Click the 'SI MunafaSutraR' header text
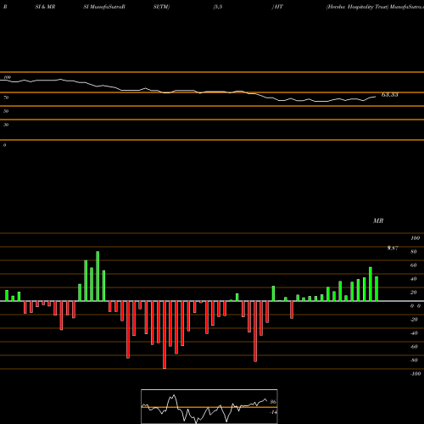The width and height of the screenshot is (424, 424). [x=104, y=7]
